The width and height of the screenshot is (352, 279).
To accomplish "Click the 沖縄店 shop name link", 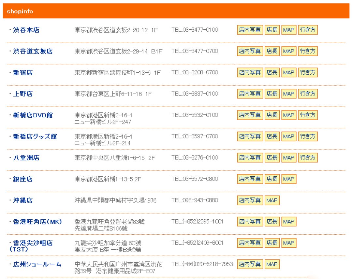I will (23, 200).
